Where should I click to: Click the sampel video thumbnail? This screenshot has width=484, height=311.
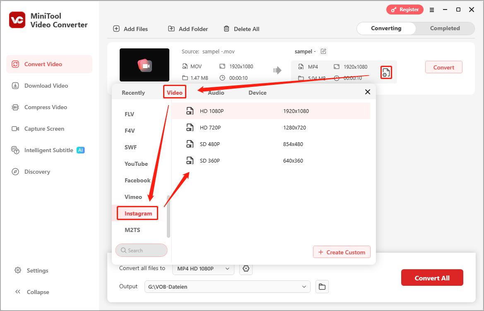point(144,65)
